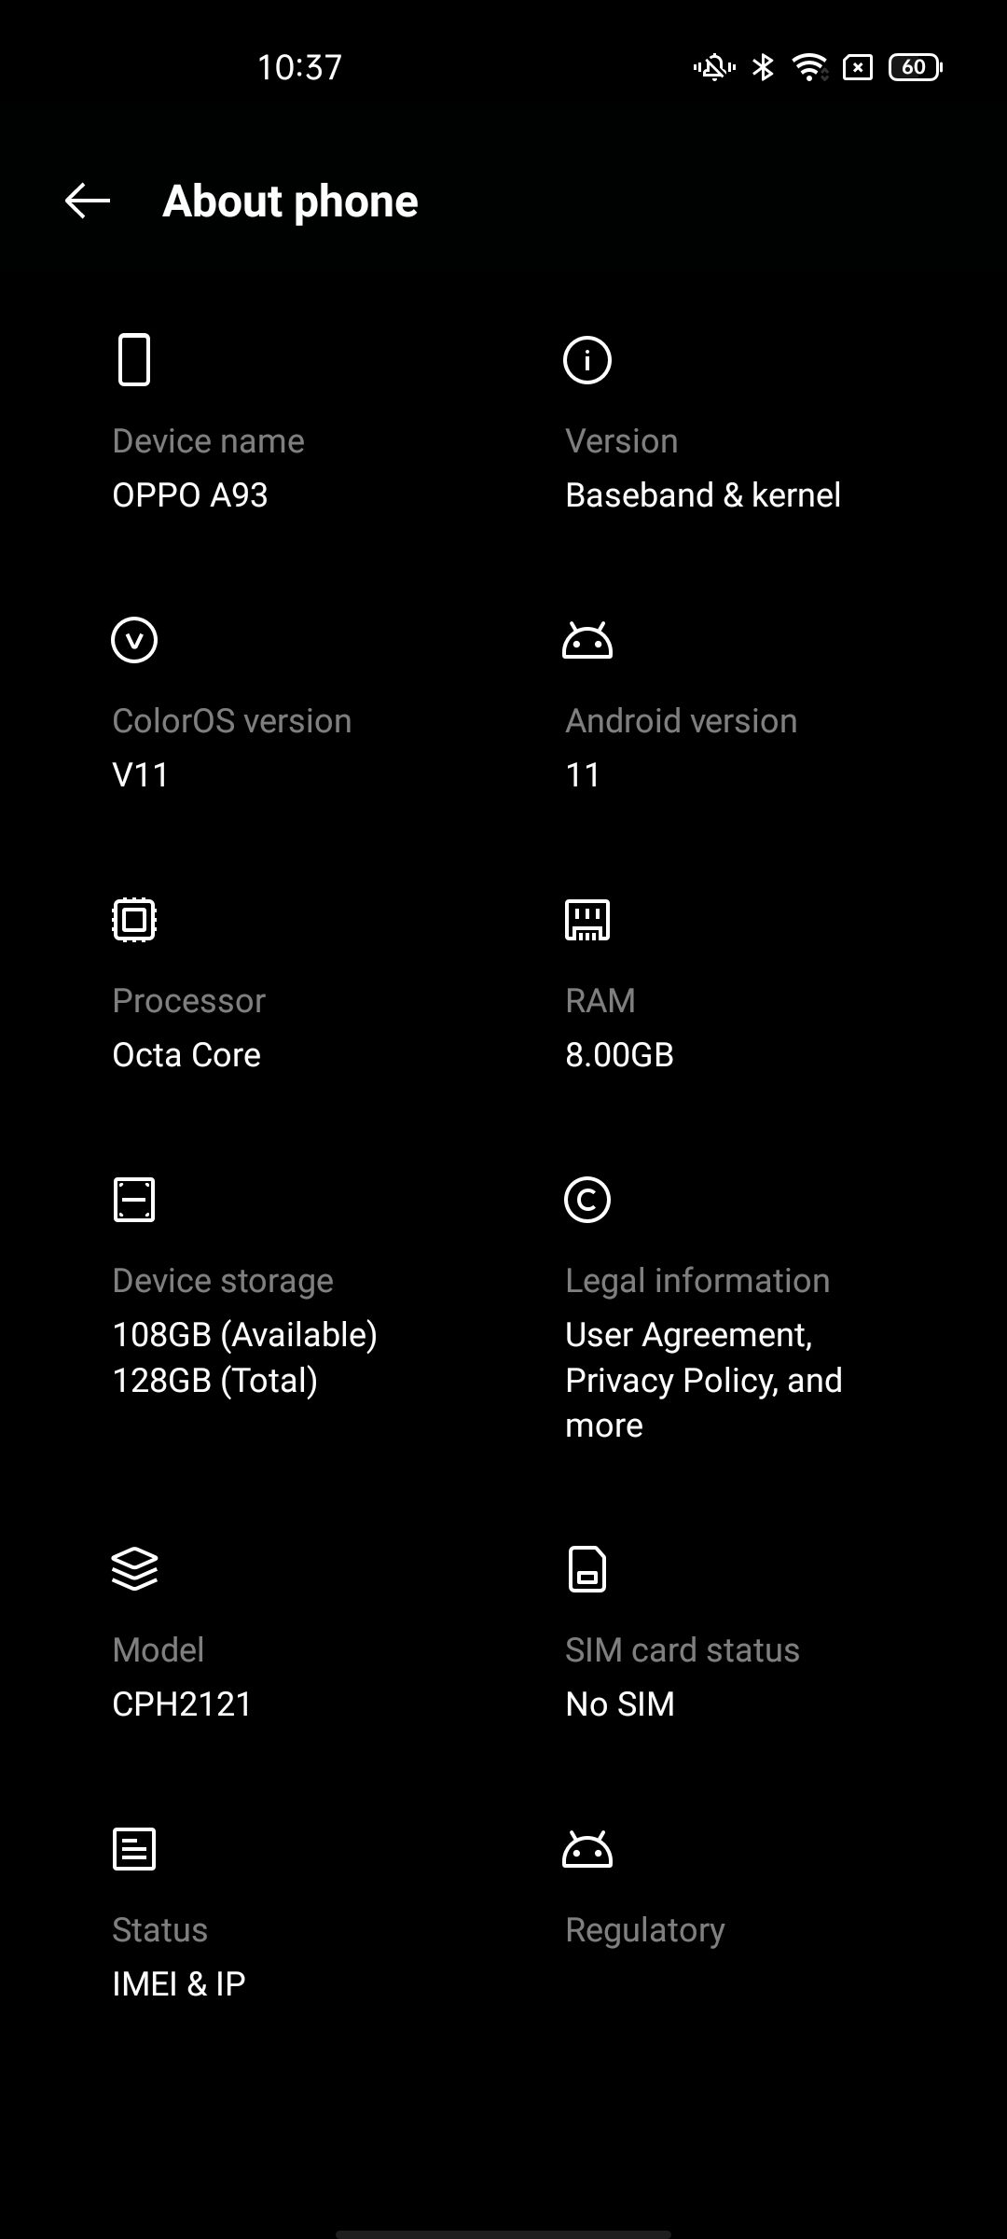The image size is (1007, 2239).
Task: Tap the stacked layers Model icon
Action: (x=134, y=1569)
